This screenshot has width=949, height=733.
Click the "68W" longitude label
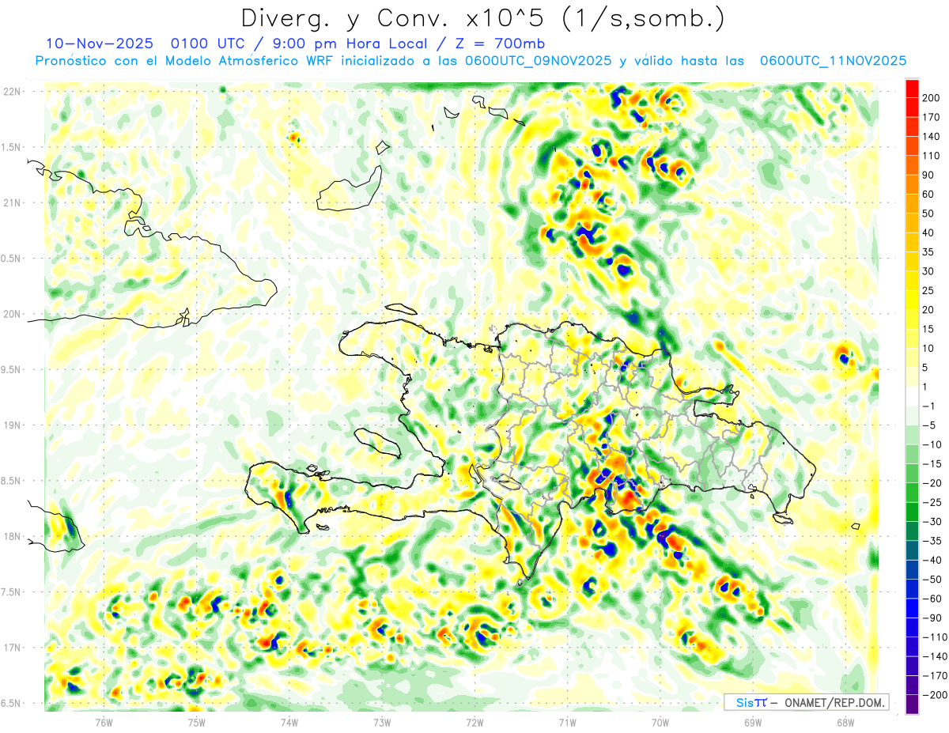(x=845, y=722)
